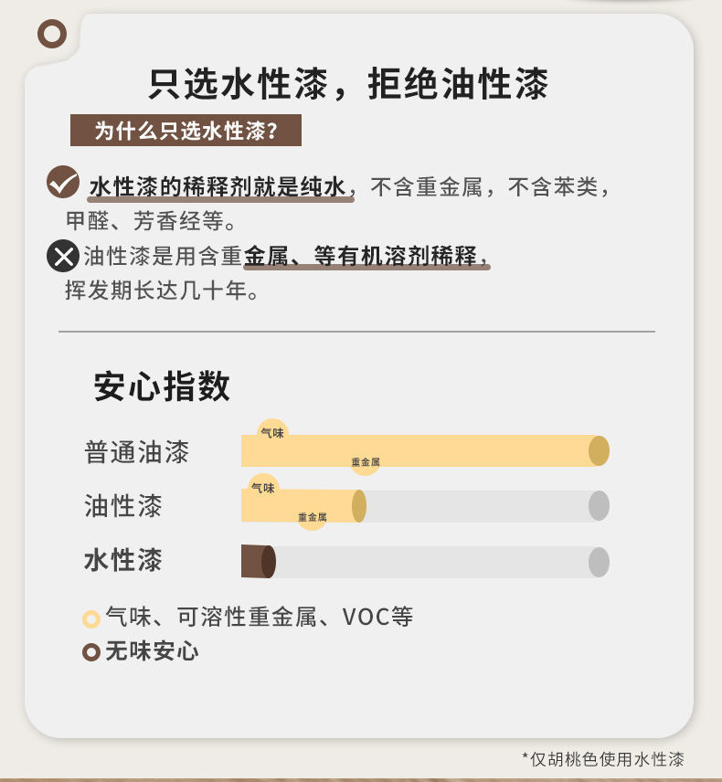Click the gray end of 水性漆 bar
The image size is (722, 782).
click(x=599, y=562)
